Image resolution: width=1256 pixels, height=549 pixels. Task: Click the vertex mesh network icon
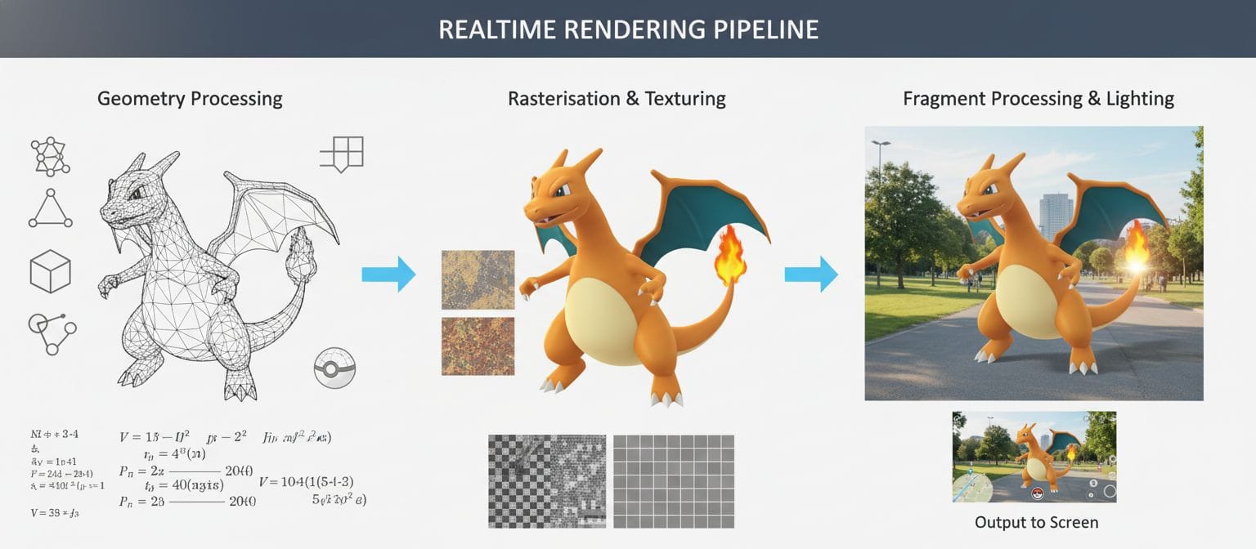[50, 156]
